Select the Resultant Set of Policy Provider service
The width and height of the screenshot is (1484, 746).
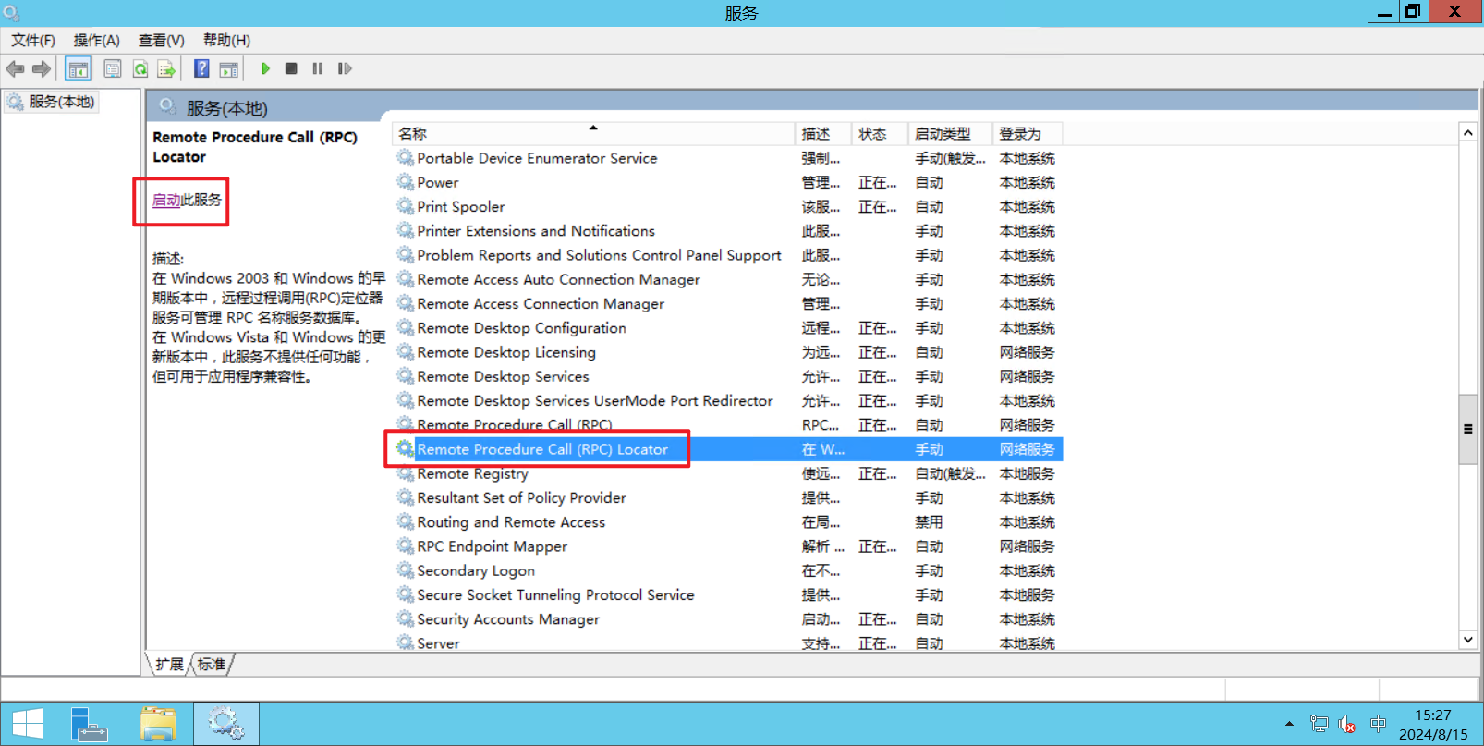tap(728, 497)
